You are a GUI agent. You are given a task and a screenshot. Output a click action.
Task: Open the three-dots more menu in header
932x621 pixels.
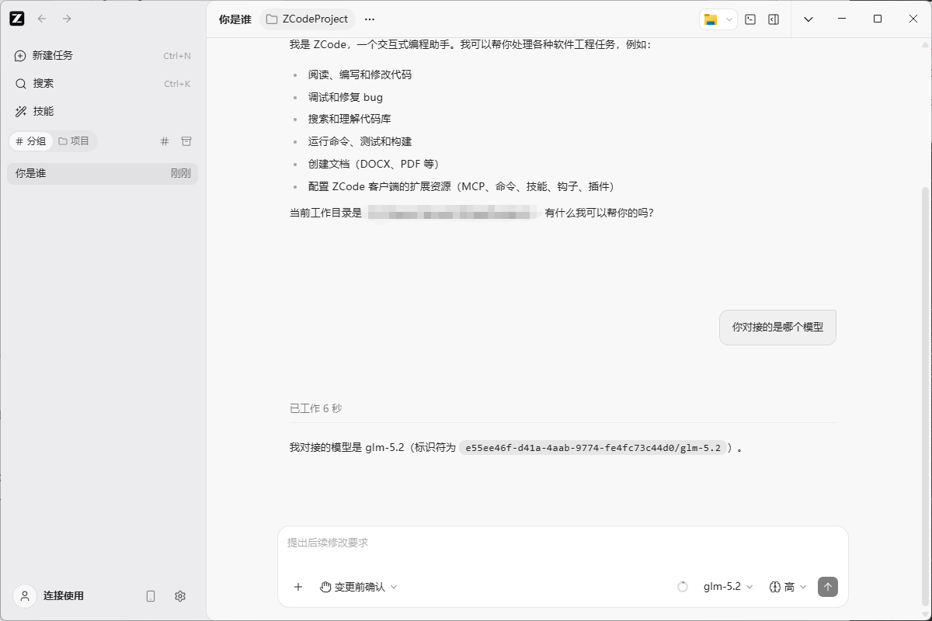[370, 19]
